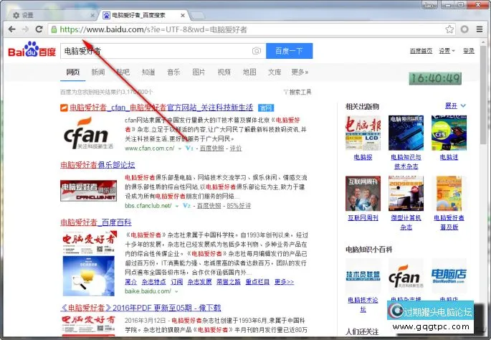
Task: Expand the arrow next to www.cfan.com.cn/
Action: click(x=180, y=148)
